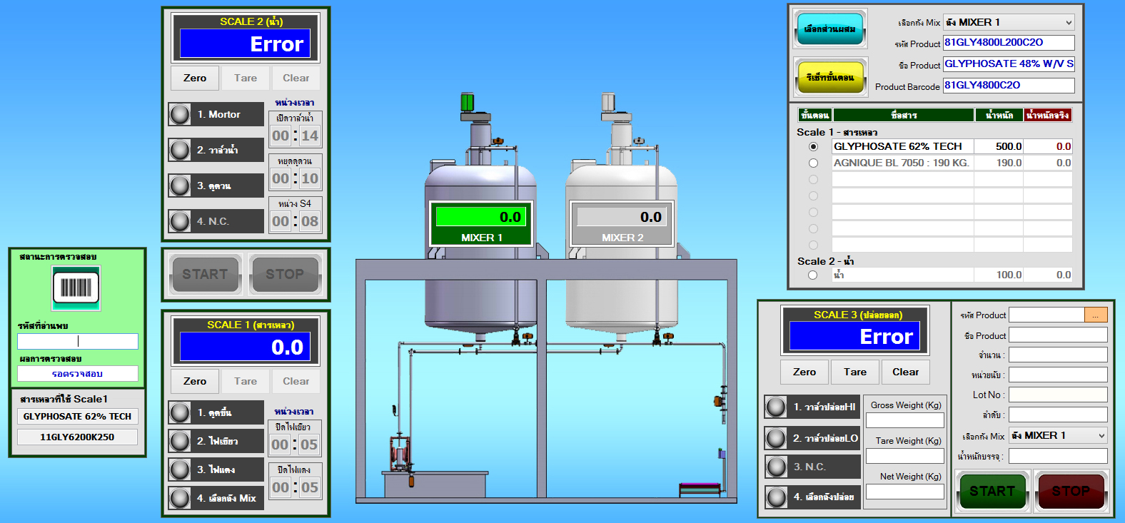Select the GLYPHOSATE 62% TECH radio button
The image size is (1125, 523).
(x=813, y=146)
